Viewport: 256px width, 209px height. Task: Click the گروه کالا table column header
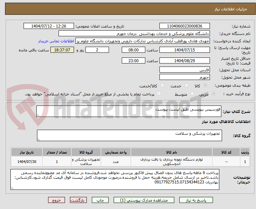[x=86, y=152]
